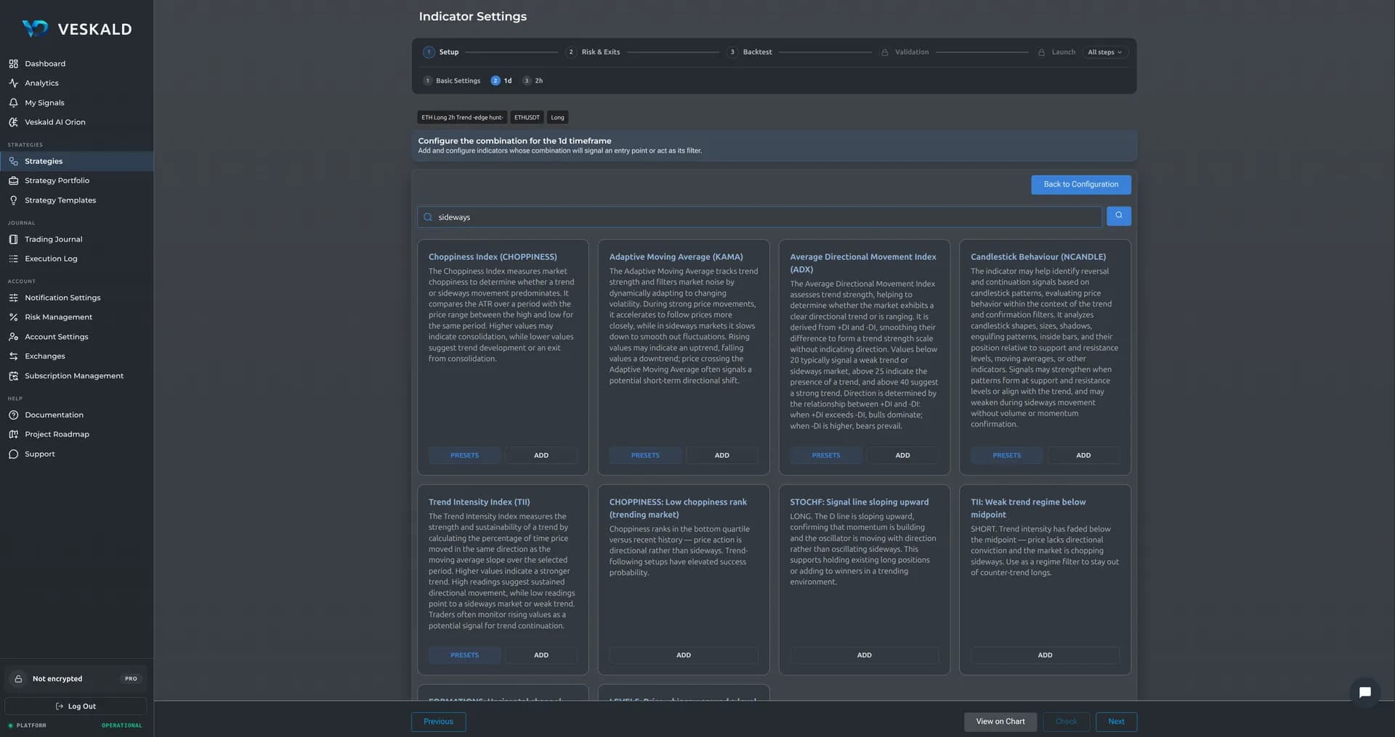This screenshot has height=737, width=1395.
Task: Click the sideways search input field
Action: [x=759, y=217]
